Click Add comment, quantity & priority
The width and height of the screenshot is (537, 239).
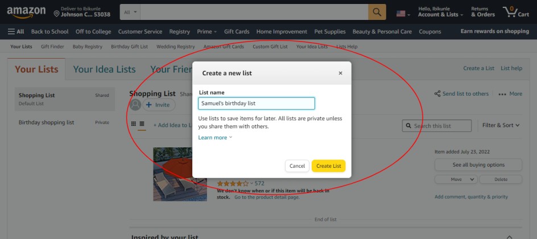pos(471,196)
